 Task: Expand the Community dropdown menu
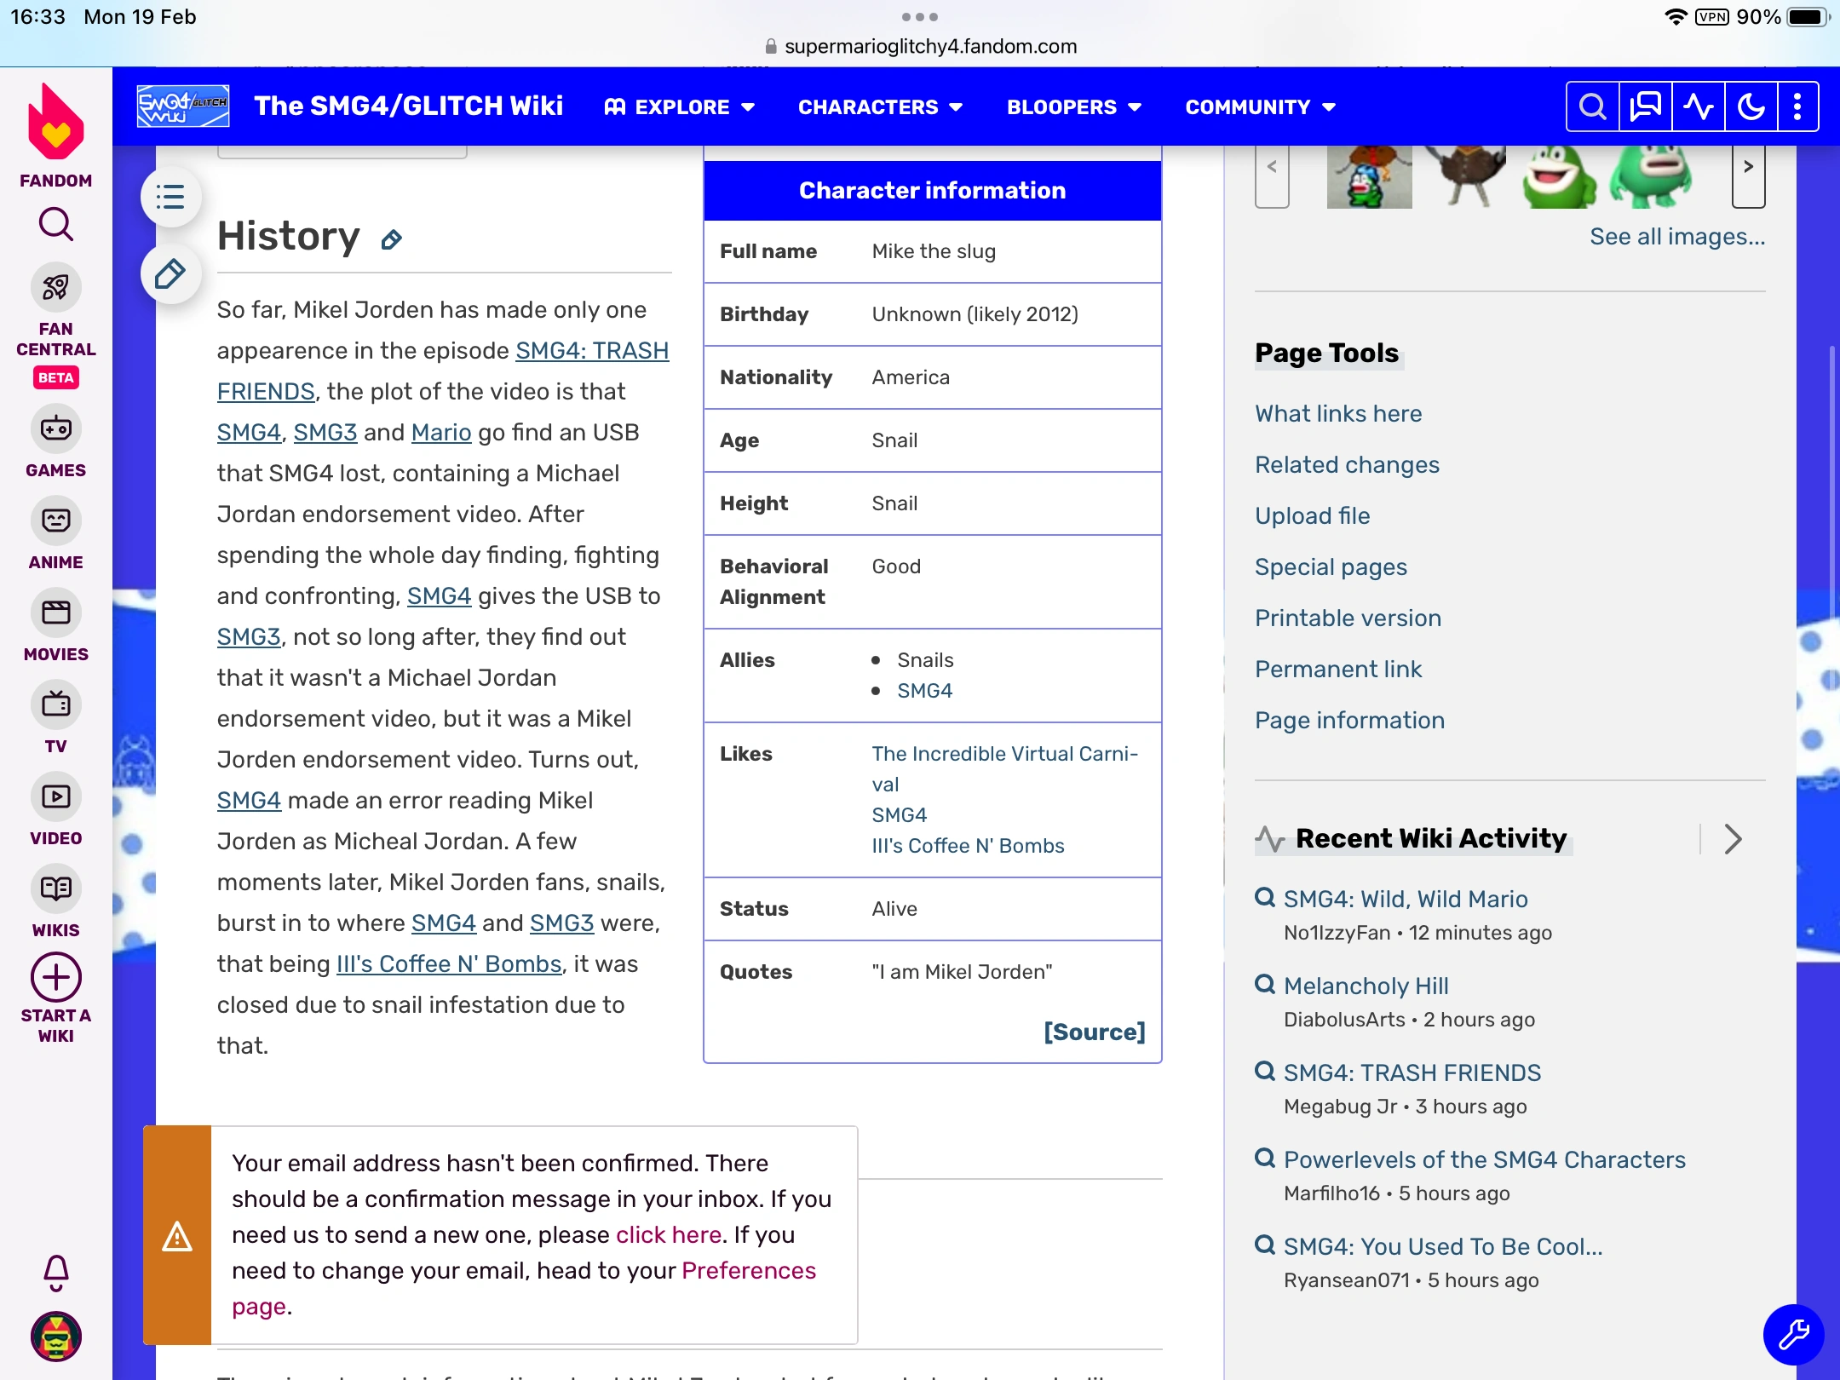click(1260, 107)
